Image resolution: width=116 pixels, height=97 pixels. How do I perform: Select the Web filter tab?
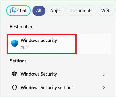[x=106, y=11]
